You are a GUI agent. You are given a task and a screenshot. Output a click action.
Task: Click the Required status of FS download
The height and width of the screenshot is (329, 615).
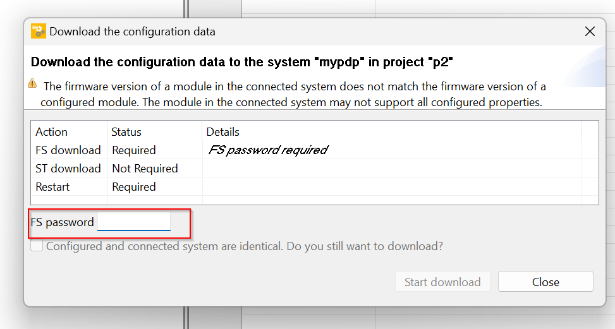coord(134,150)
